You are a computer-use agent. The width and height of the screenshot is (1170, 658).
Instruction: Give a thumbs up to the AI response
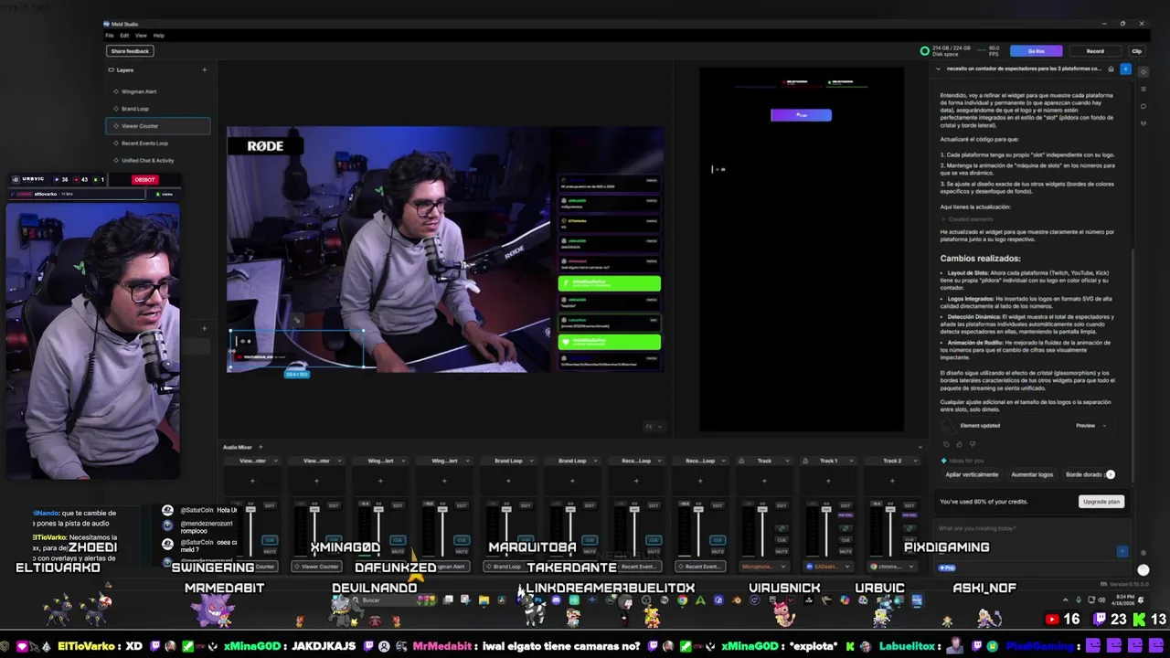(959, 444)
